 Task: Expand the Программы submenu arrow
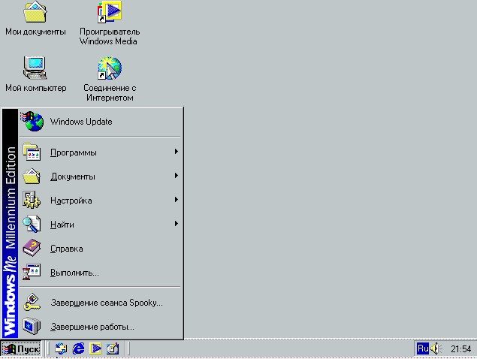click(x=176, y=152)
